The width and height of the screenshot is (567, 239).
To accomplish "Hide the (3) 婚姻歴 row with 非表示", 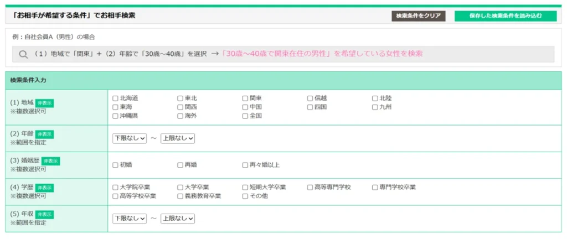I will pyautogui.click(x=50, y=161).
